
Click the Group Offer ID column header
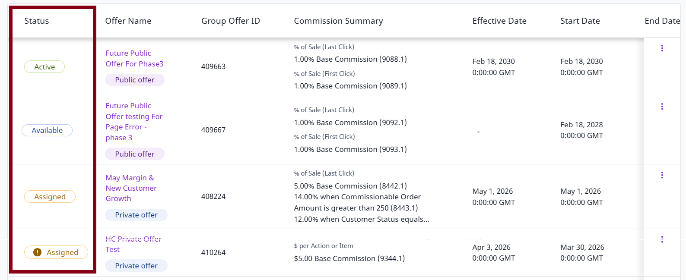[231, 21]
